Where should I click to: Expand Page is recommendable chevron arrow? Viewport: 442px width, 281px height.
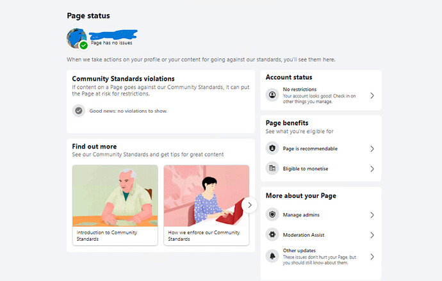[372, 149]
